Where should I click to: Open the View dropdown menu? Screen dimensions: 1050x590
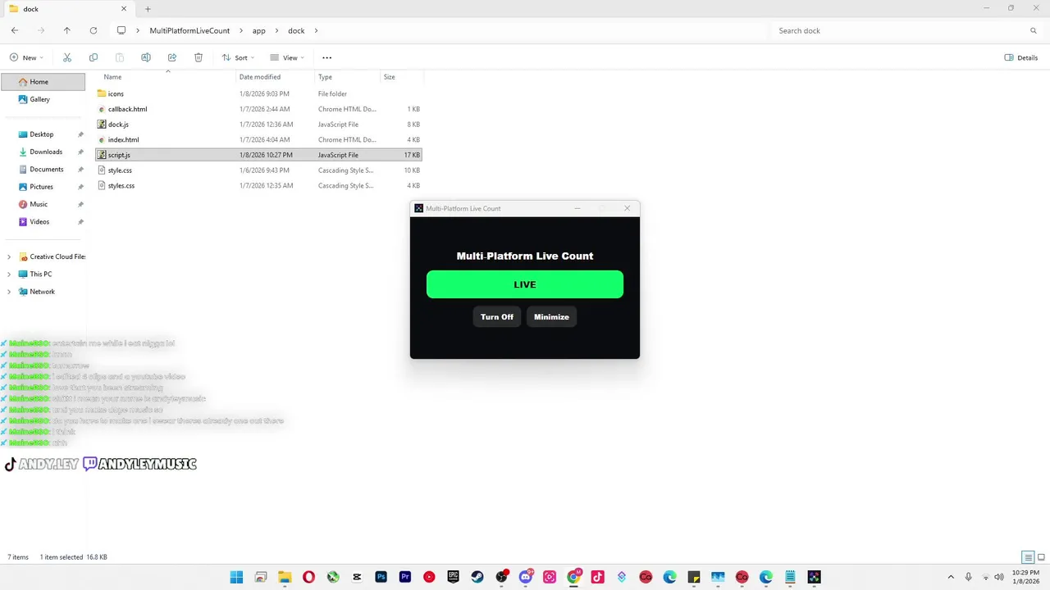click(x=287, y=57)
